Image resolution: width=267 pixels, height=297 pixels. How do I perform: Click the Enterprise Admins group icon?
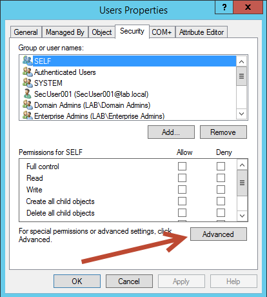[x=27, y=116]
